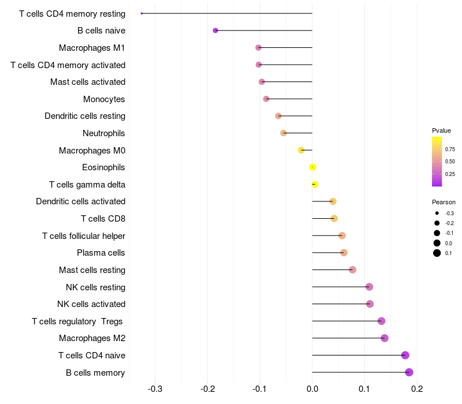Viewport: 462px width, 404px height.
Task: Click the -0.2 x-axis tick label
Action: click(x=207, y=389)
